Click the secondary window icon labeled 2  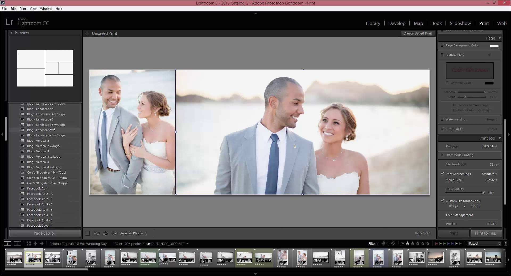click(x=17, y=244)
